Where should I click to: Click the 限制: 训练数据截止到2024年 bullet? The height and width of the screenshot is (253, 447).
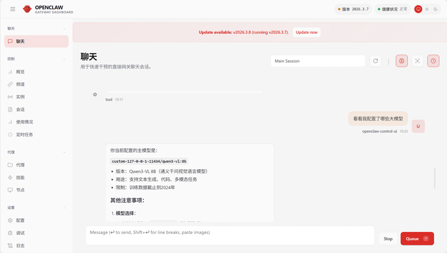coord(145,187)
